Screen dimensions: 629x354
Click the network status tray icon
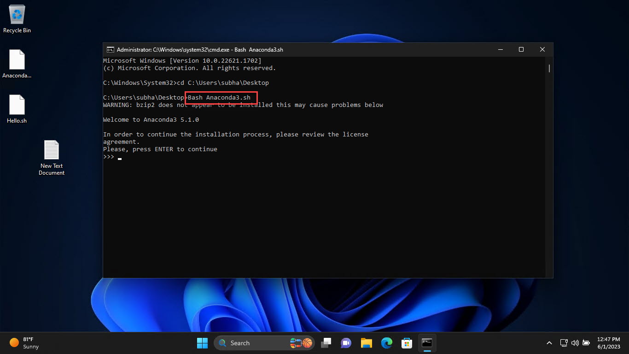(564, 343)
